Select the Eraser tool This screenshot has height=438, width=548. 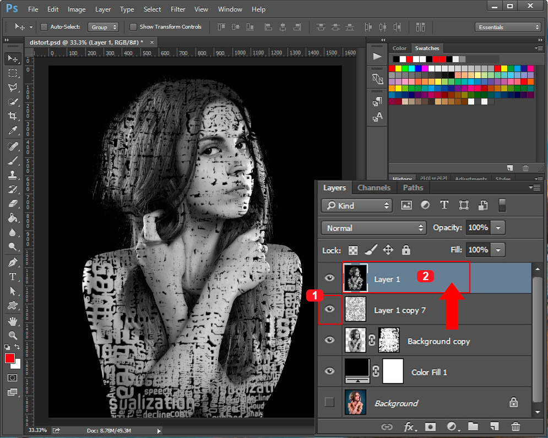click(13, 203)
